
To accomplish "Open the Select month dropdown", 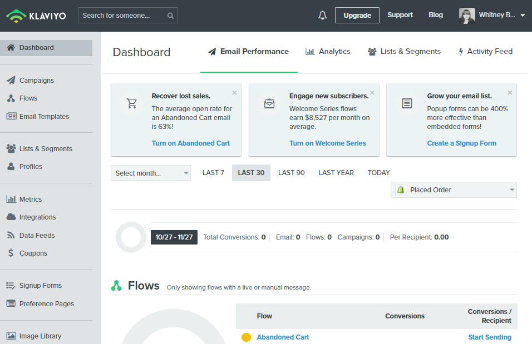I will [150, 173].
